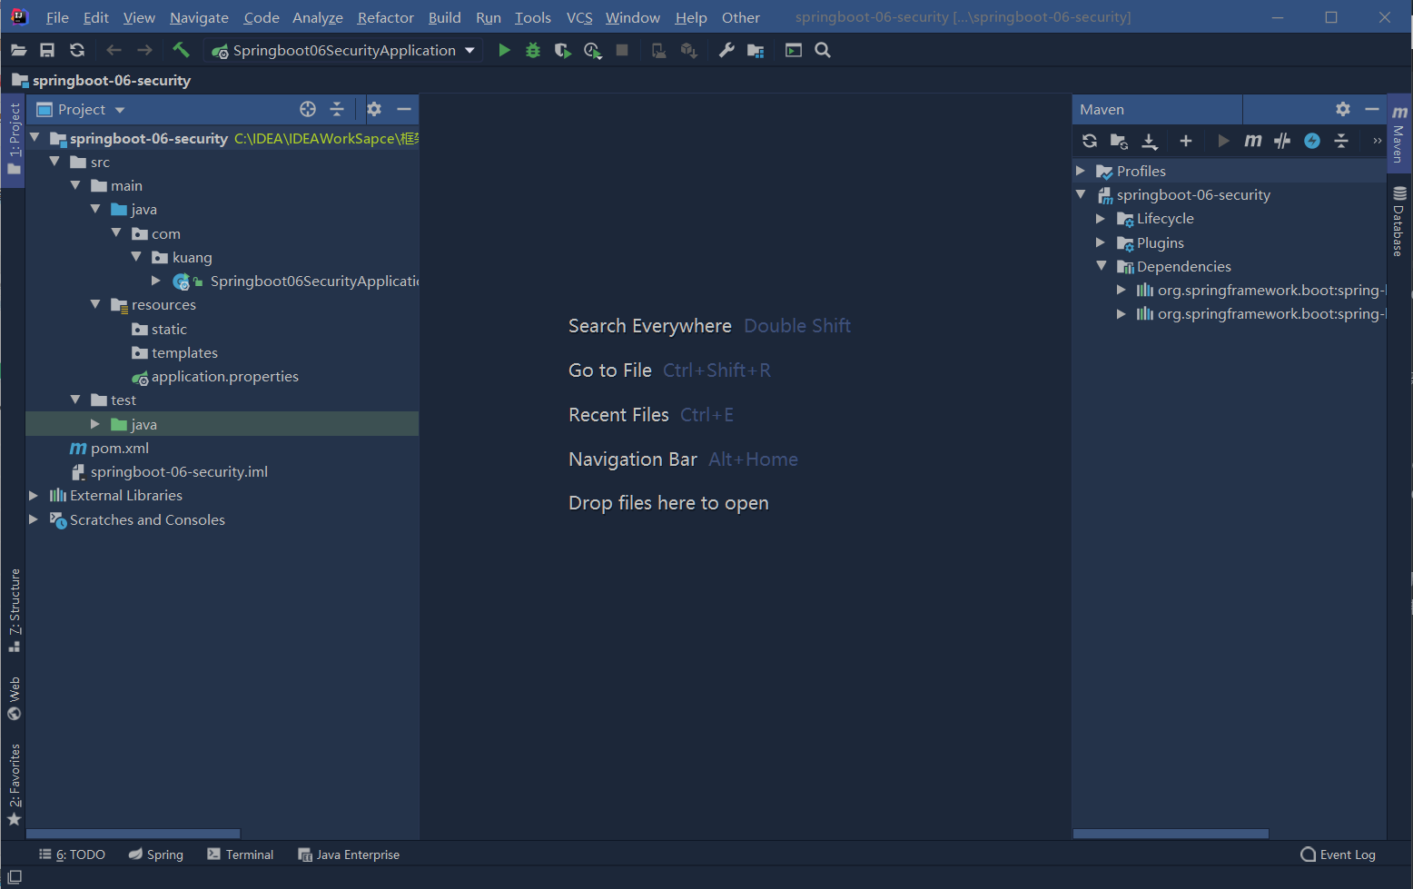Run the Springboot06SecurityApplication with green play
Image resolution: width=1413 pixels, height=889 pixels.
[504, 51]
